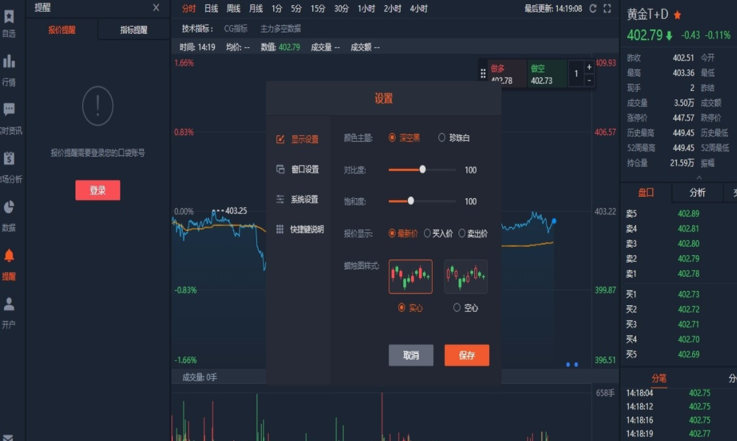Select 买入价 quote display option
Viewport: 737px width, 441px height.
(438, 234)
